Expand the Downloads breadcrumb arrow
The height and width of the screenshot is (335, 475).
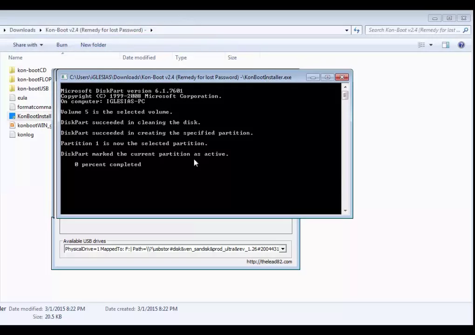click(x=41, y=30)
